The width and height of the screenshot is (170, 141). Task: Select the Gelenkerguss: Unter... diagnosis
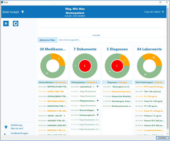[x=117, y=101]
